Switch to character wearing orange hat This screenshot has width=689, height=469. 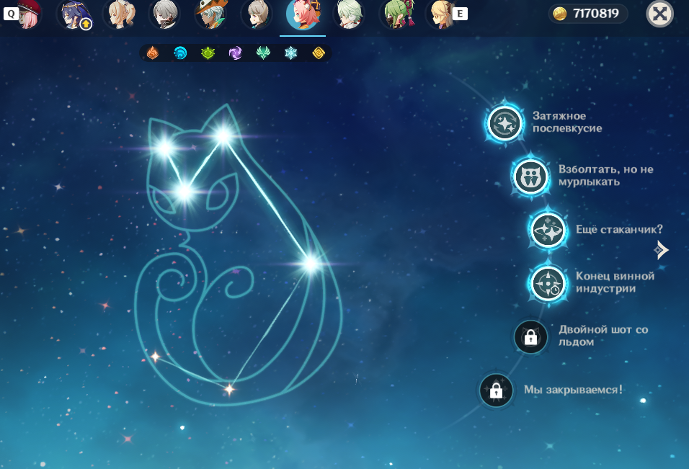pyautogui.click(x=212, y=14)
